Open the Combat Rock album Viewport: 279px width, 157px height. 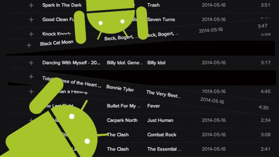[162, 135]
